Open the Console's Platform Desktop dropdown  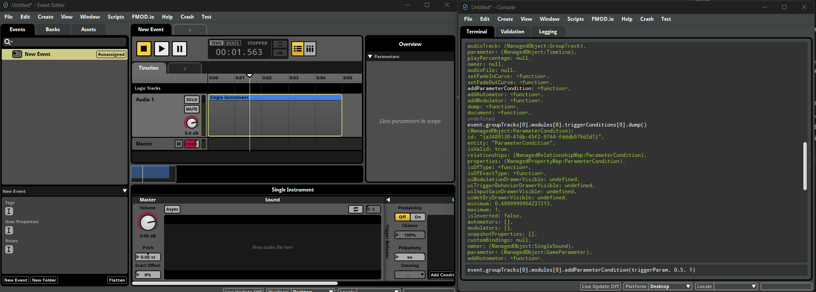click(670, 286)
